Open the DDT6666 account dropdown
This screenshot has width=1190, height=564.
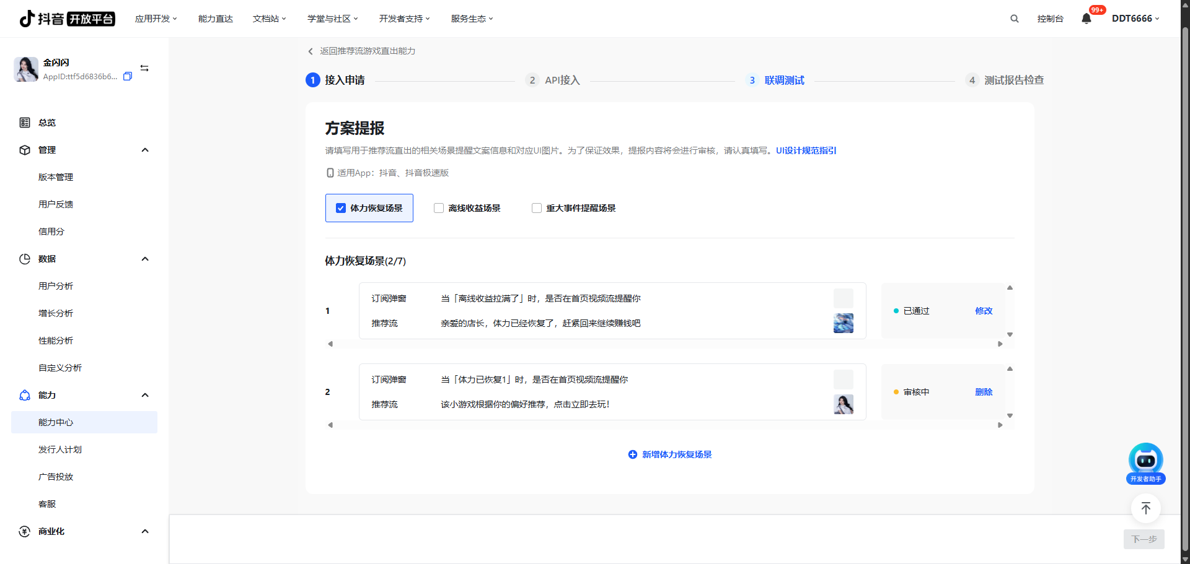1135,19
